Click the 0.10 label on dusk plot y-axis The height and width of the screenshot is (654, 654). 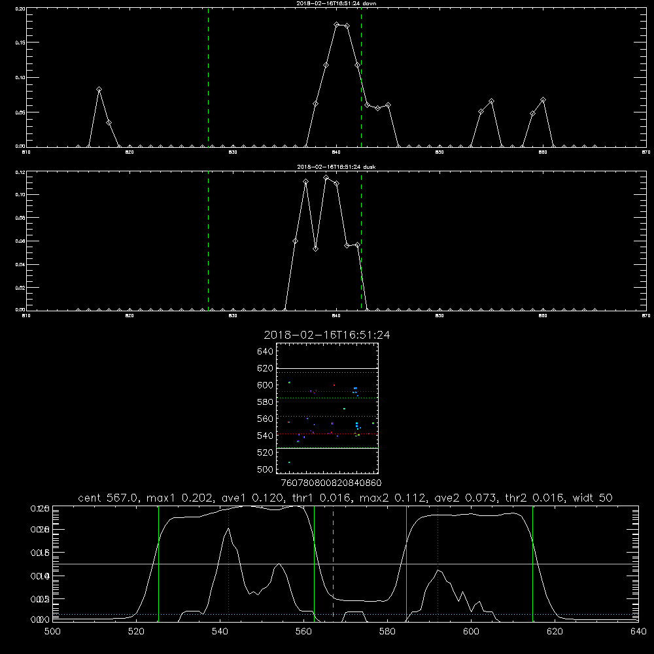(20, 195)
